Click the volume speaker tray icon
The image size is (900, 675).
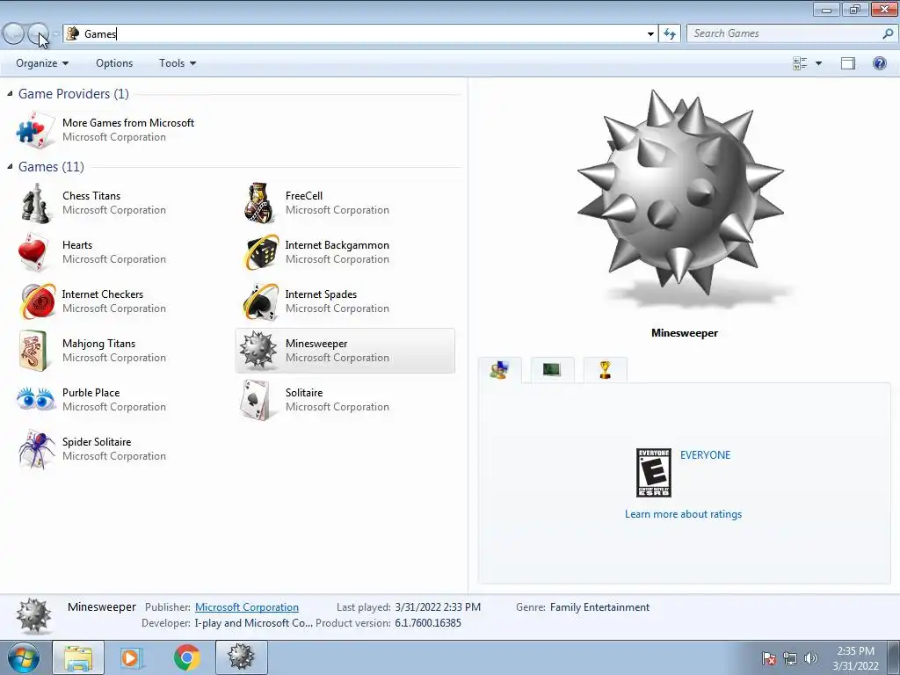[x=811, y=658]
